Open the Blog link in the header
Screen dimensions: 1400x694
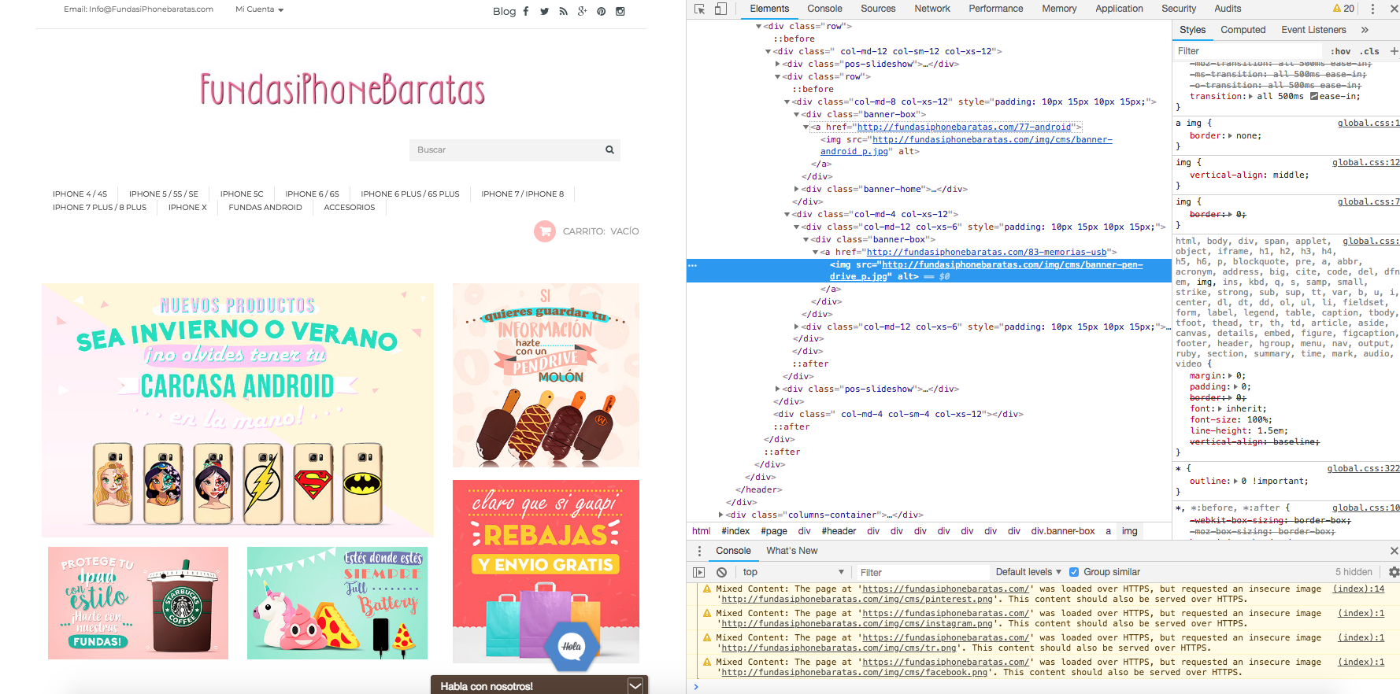click(x=504, y=11)
